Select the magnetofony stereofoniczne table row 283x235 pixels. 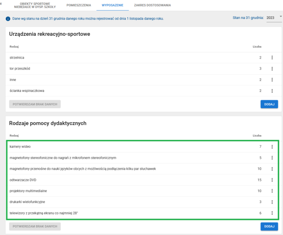click(127, 158)
